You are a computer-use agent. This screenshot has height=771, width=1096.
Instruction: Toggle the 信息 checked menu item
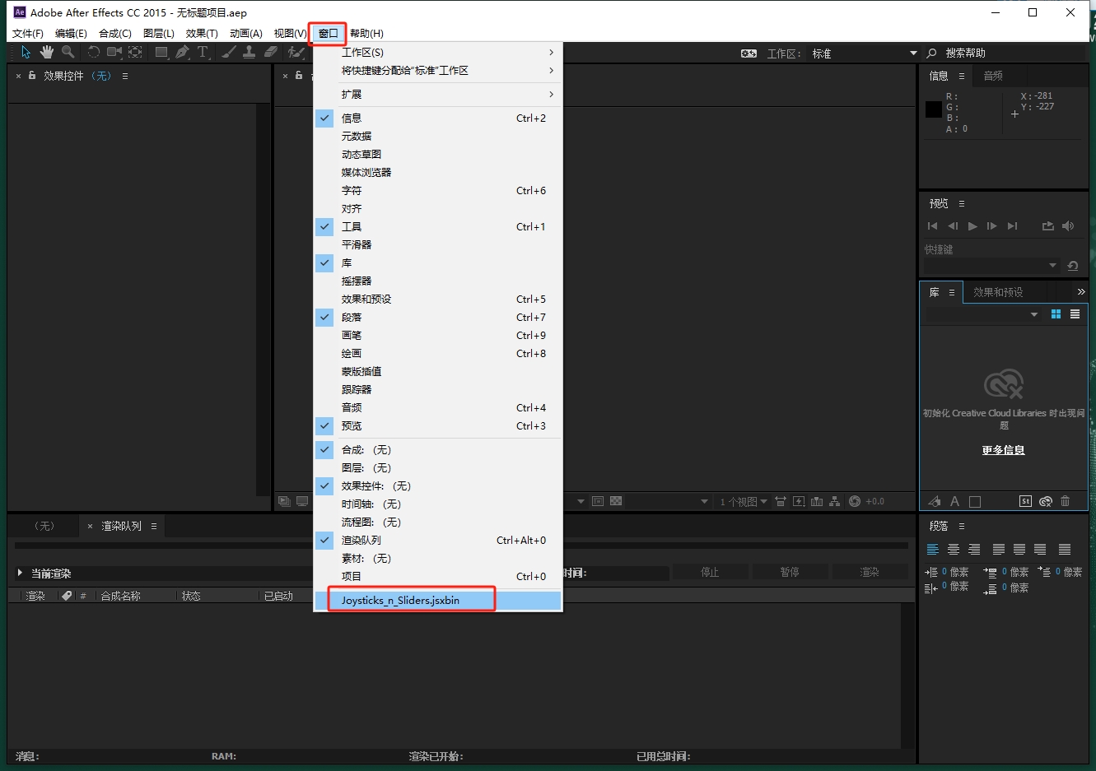click(x=437, y=118)
